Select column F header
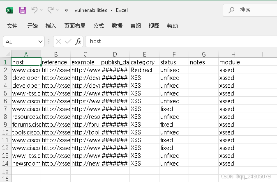This screenshot has height=182, width=277. [174, 54]
